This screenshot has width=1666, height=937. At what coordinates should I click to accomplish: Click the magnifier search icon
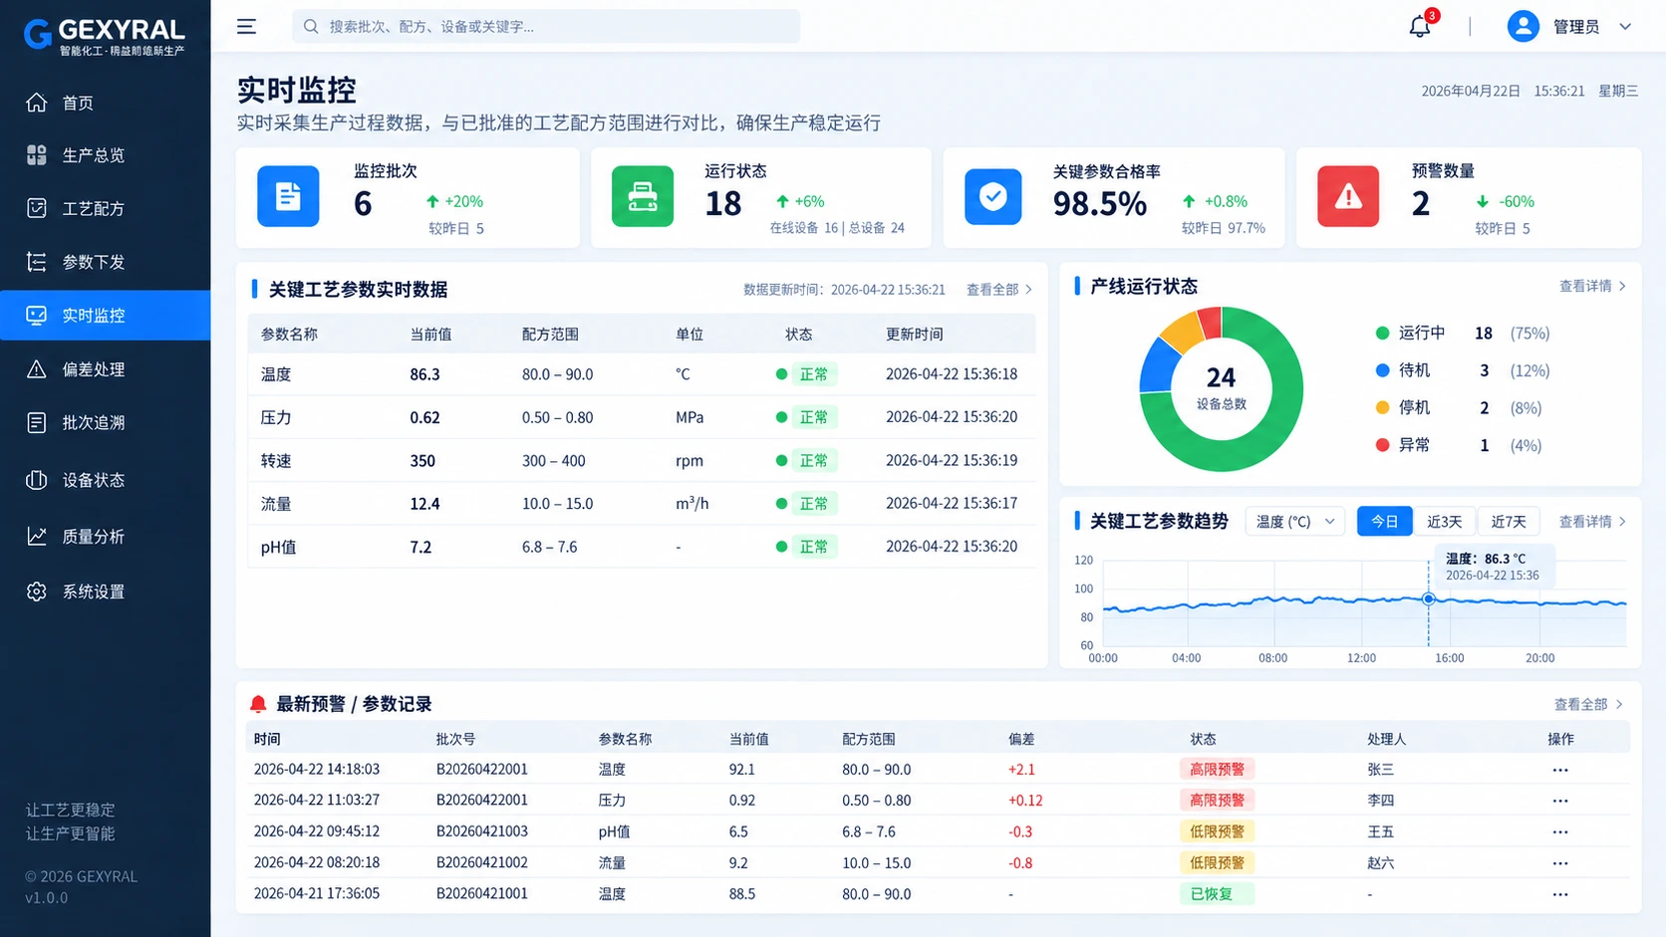pos(311,27)
